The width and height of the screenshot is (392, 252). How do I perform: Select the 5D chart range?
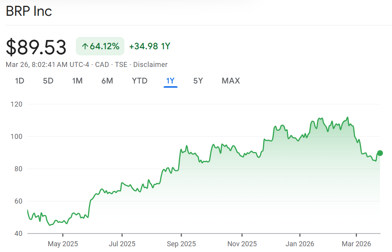coord(48,81)
